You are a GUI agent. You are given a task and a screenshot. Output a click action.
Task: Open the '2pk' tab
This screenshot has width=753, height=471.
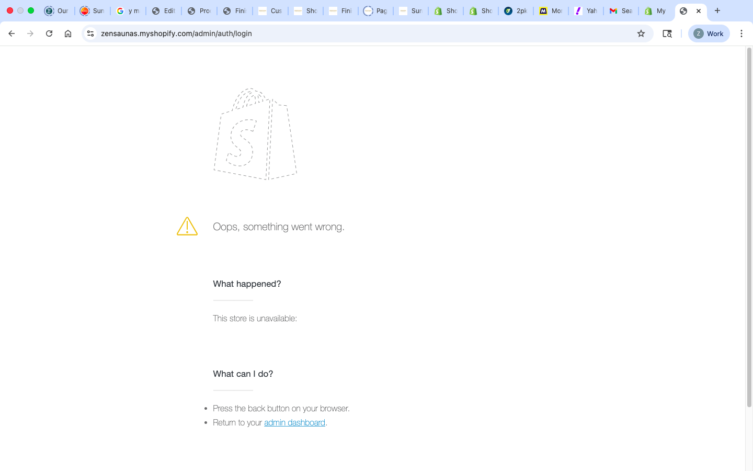tap(516, 11)
